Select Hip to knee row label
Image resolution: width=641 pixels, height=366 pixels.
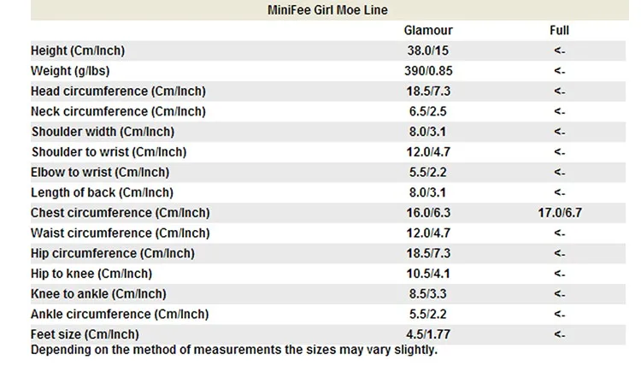coord(91,274)
